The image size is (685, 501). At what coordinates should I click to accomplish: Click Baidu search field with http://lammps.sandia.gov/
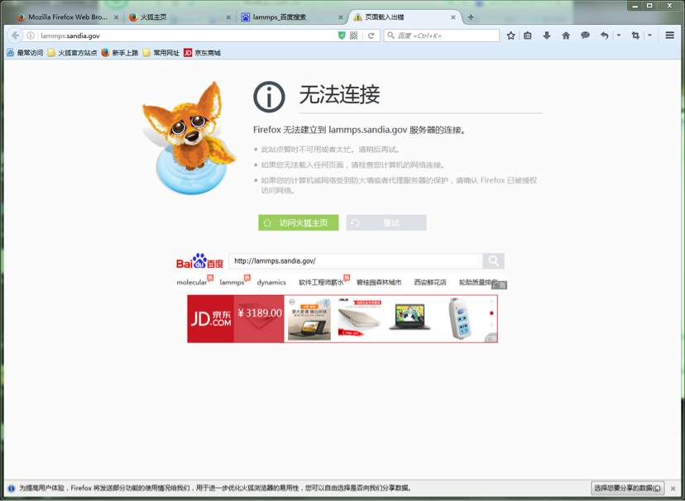[355, 261]
